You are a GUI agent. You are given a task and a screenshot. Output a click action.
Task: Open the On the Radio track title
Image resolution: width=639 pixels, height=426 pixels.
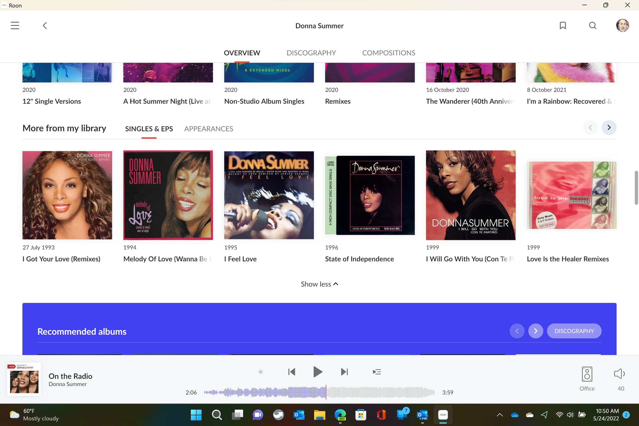pos(70,376)
